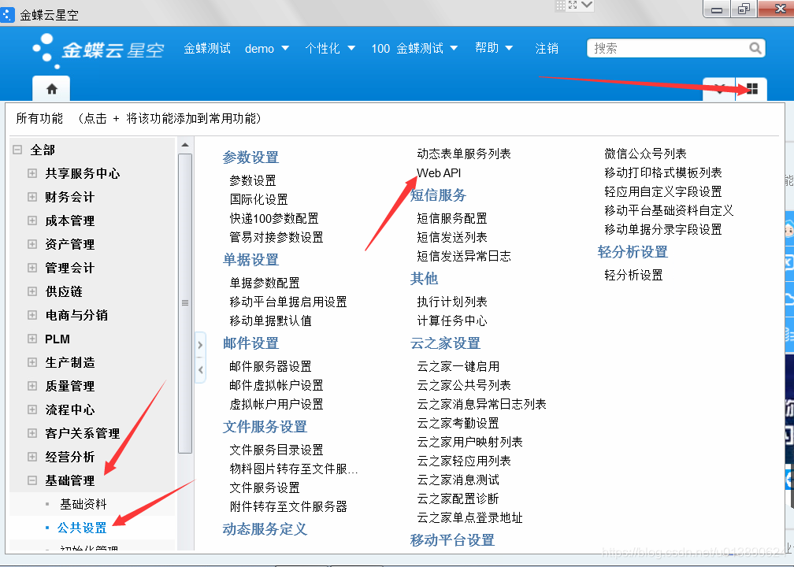Image resolution: width=794 pixels, height=567 pixels.
Task: Open the home tab icon
Action: coord(52,89)
